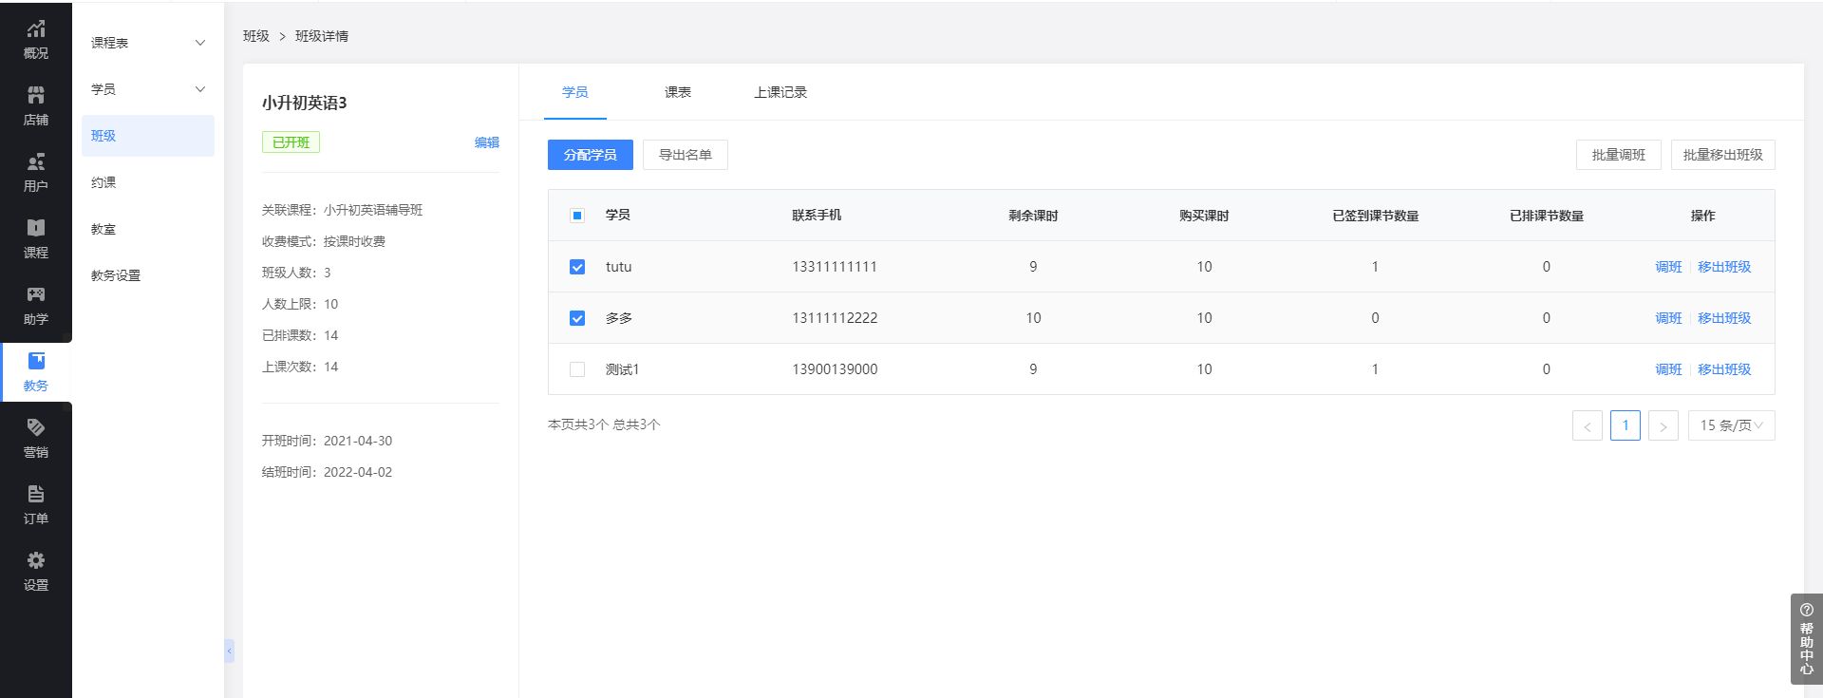Click phone number 13900139000

point(835,369)
